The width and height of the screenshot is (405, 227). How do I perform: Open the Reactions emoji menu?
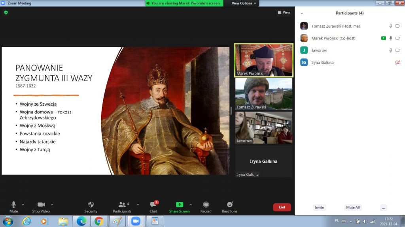click(229, 207)
